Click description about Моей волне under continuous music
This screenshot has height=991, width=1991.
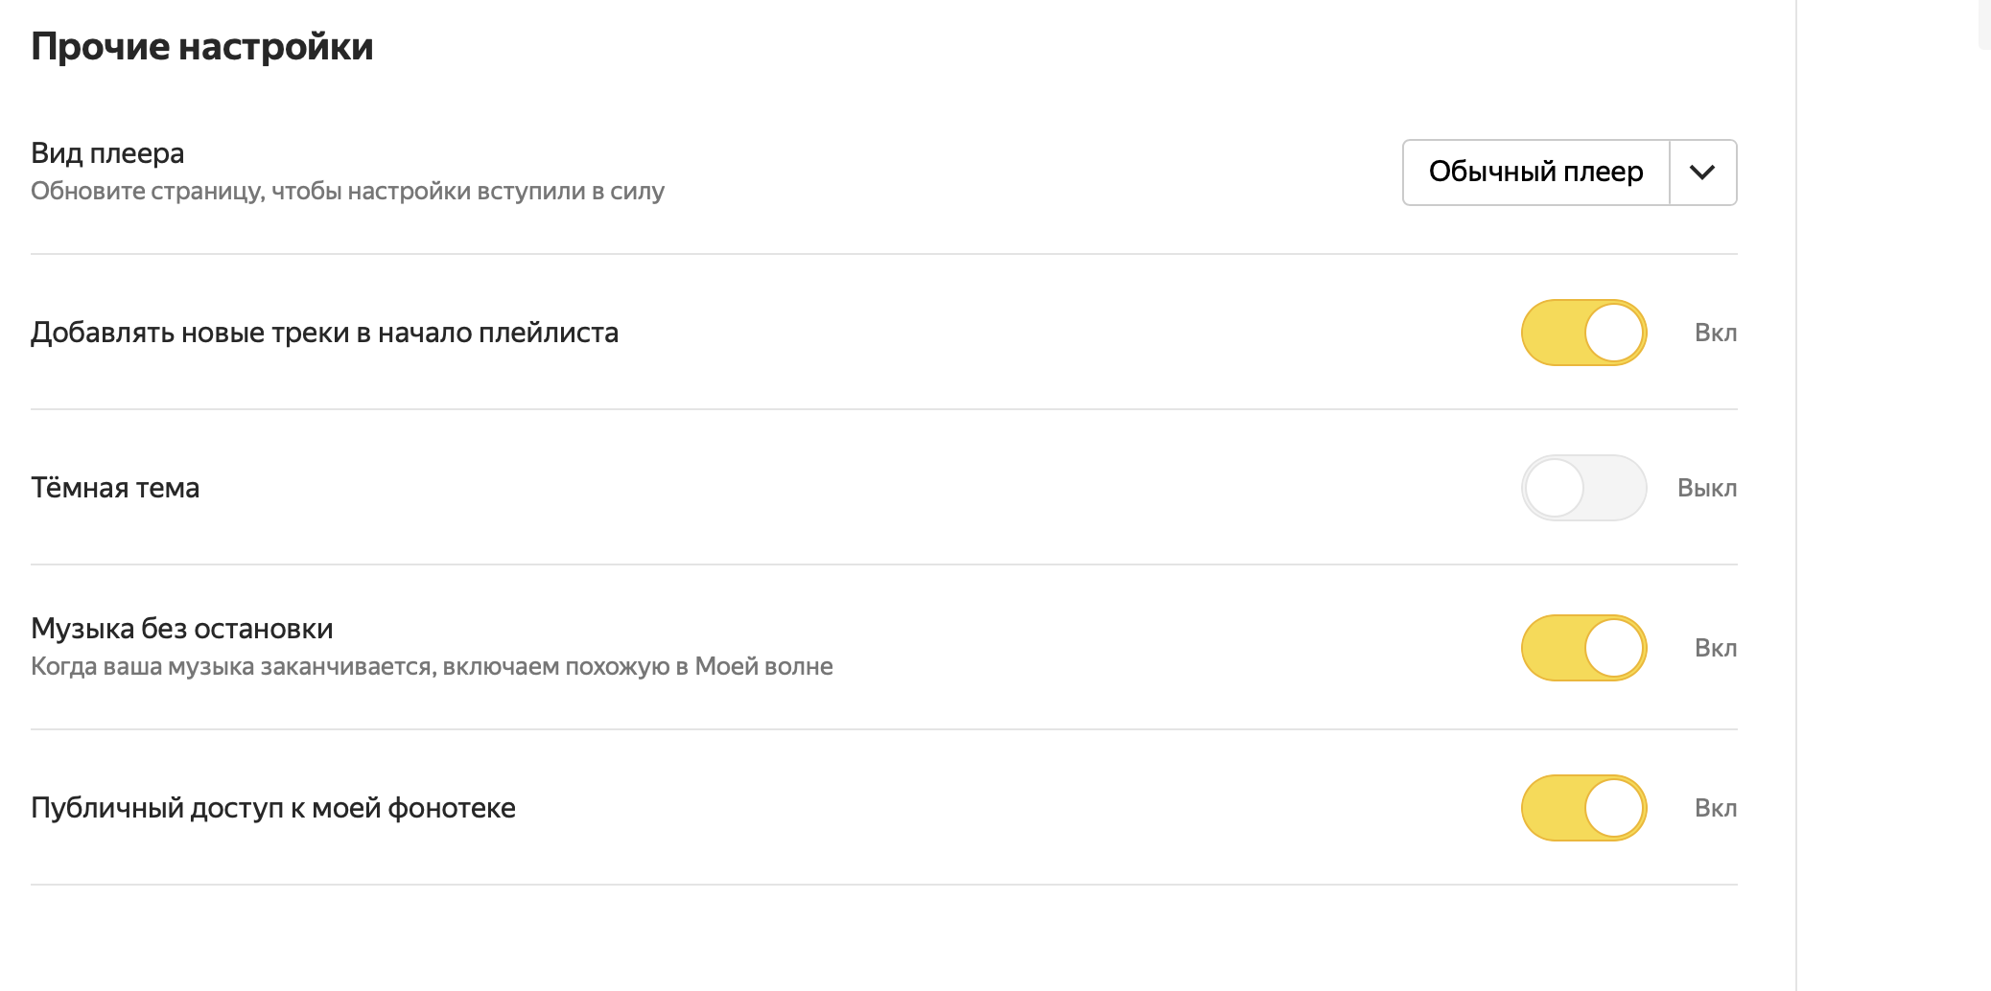click(x=432, y=666)
